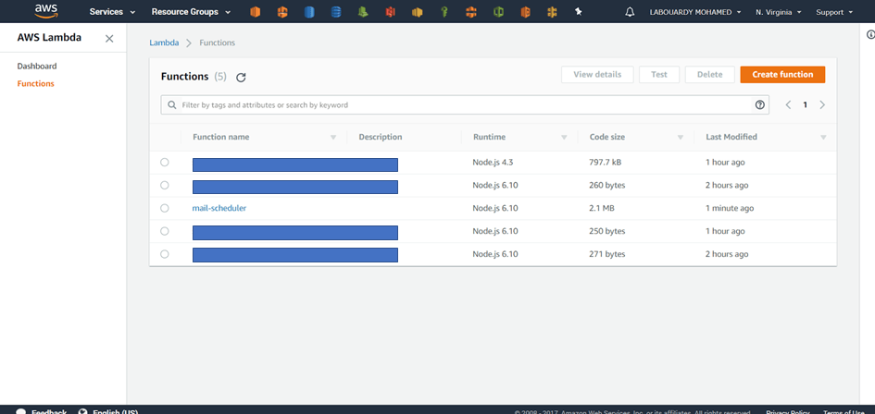This screenshot has width=875, height=414.
Task: Open the orange EC2 cube shortcut icon
Action: 255,12
